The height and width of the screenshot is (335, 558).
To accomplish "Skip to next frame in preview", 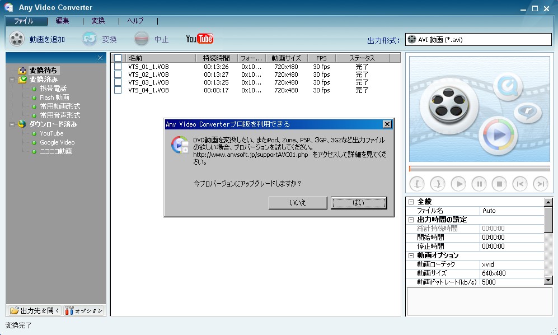I will [x=541, y=184].
